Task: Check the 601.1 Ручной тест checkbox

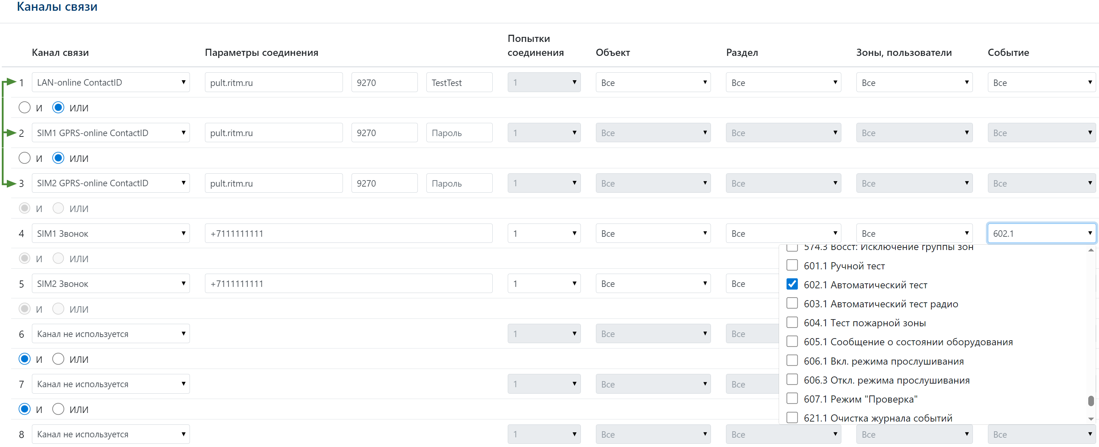Action: pyautogui.click(x=792, y=265)
